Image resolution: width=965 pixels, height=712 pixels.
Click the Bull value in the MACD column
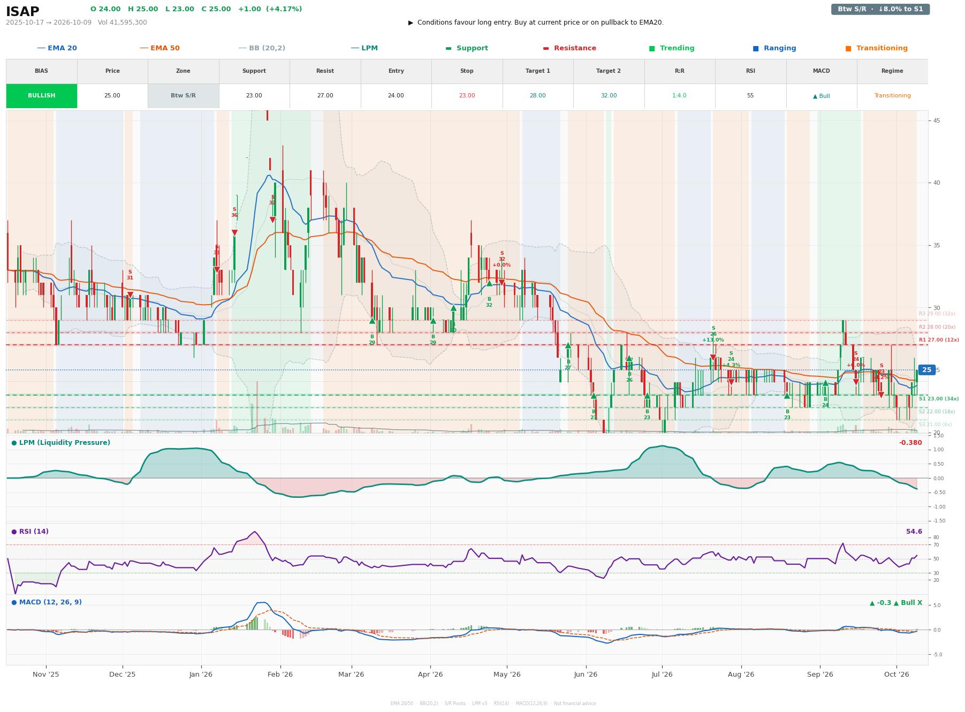[x=821, y=96]
